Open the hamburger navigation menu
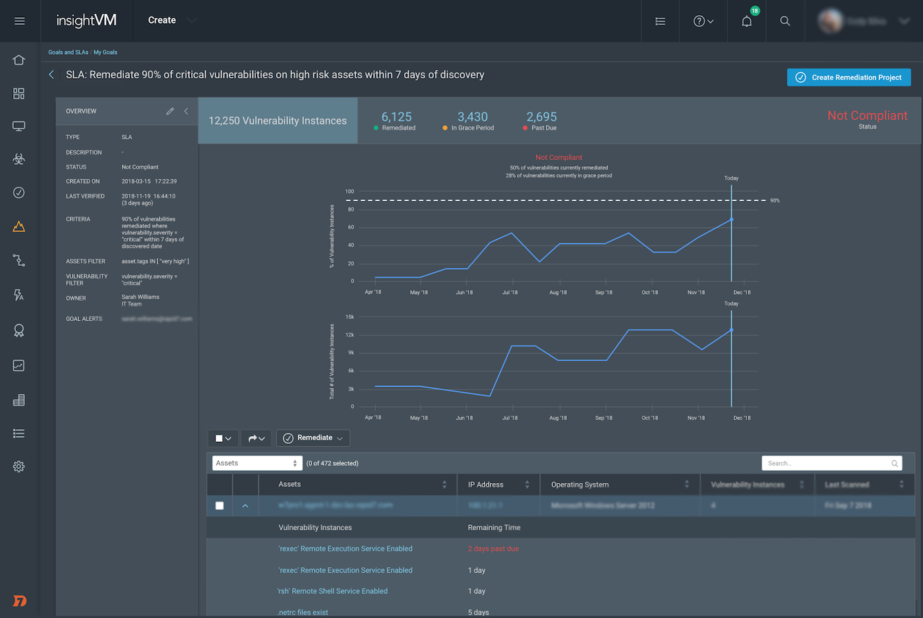 (19, 21)
